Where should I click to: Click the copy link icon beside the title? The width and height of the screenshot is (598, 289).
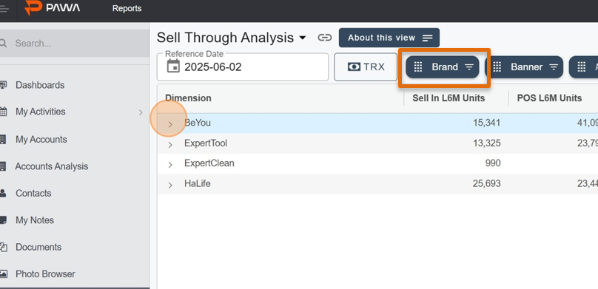(325, 38)
